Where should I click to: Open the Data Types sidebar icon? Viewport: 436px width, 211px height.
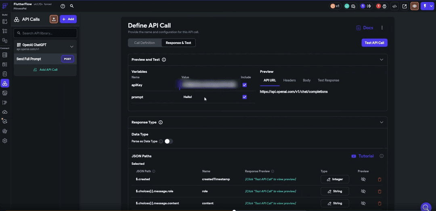5,64
